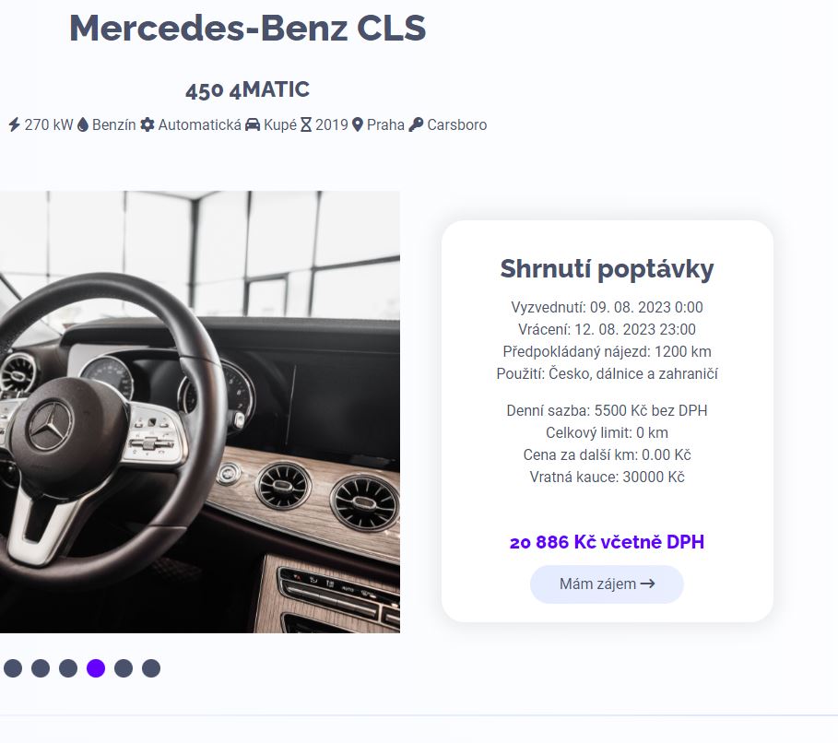Screen dimensions: 838x743
Task: Click the fuel droplet icon beside Benzín
Action: coord(83,124)
